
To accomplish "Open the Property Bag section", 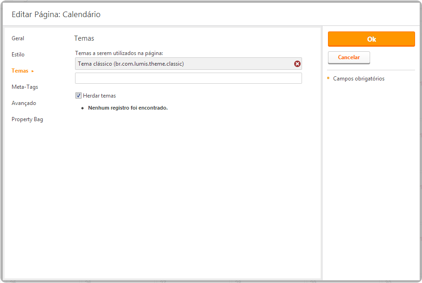I will 27,119.
